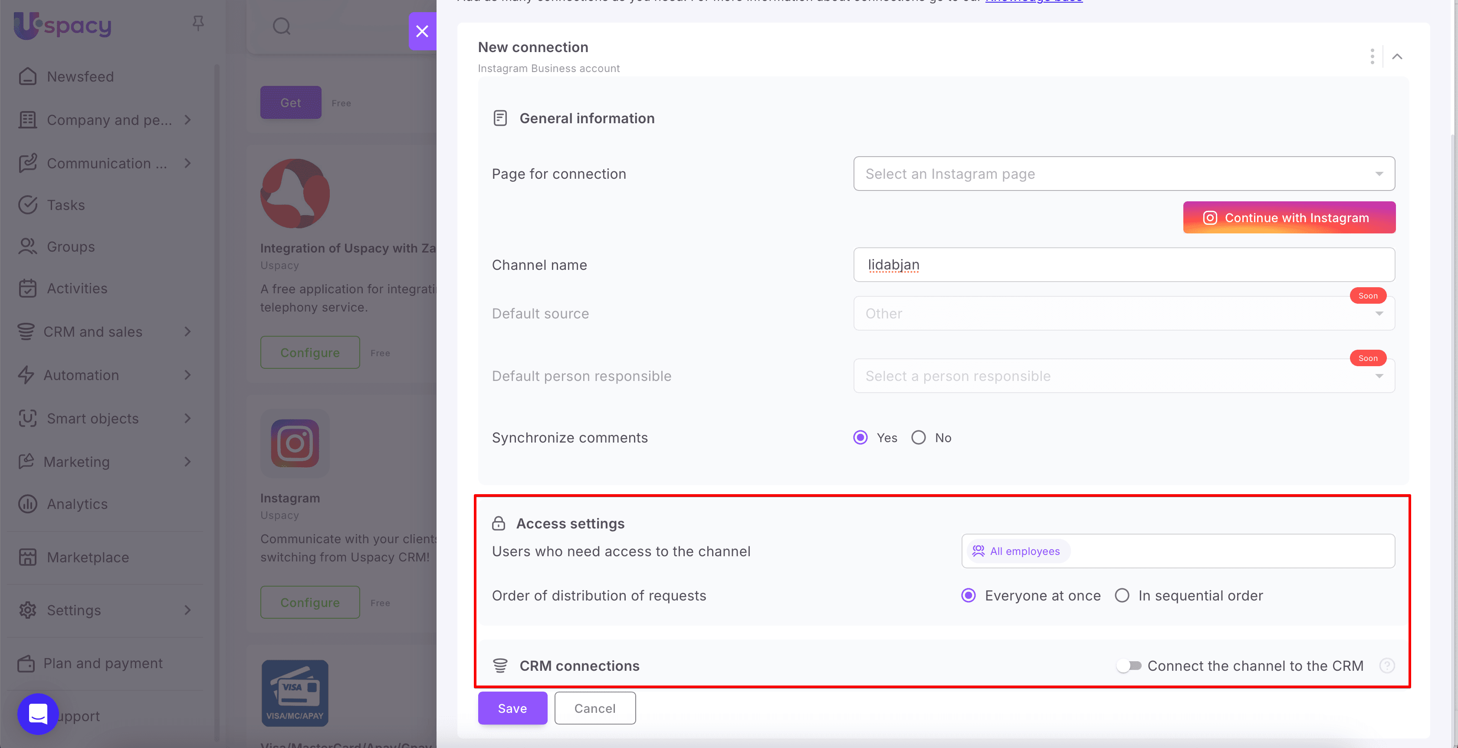Choose In sequential order for request distribution

pyautogui.click(x=1123, y=595)
